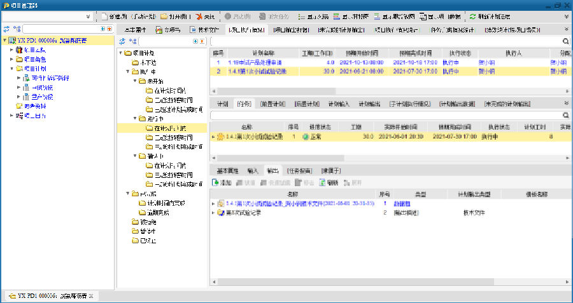Open the dropdown at the top-left of the toolbar
The image size is (573, 303).
tap(87, 16)
